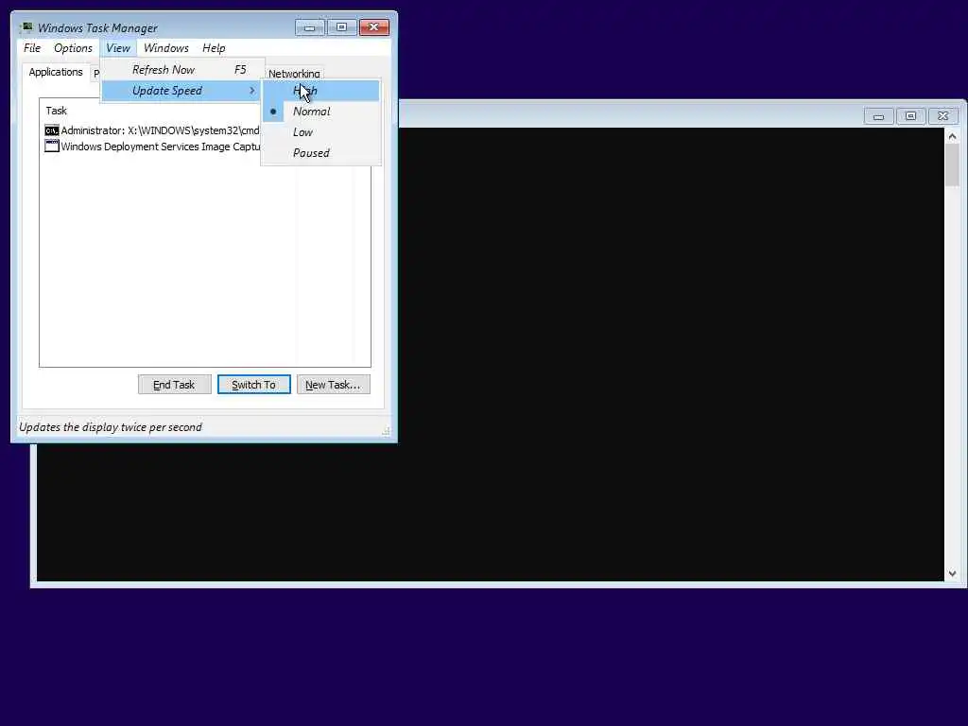This screenshot has width=968, height=726.
Task: Click the command prompt scrollbar thumb
Action: (x=952, y=164)
